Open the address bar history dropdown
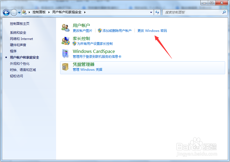Screen dimensions: 230x162 click(151, 12)
